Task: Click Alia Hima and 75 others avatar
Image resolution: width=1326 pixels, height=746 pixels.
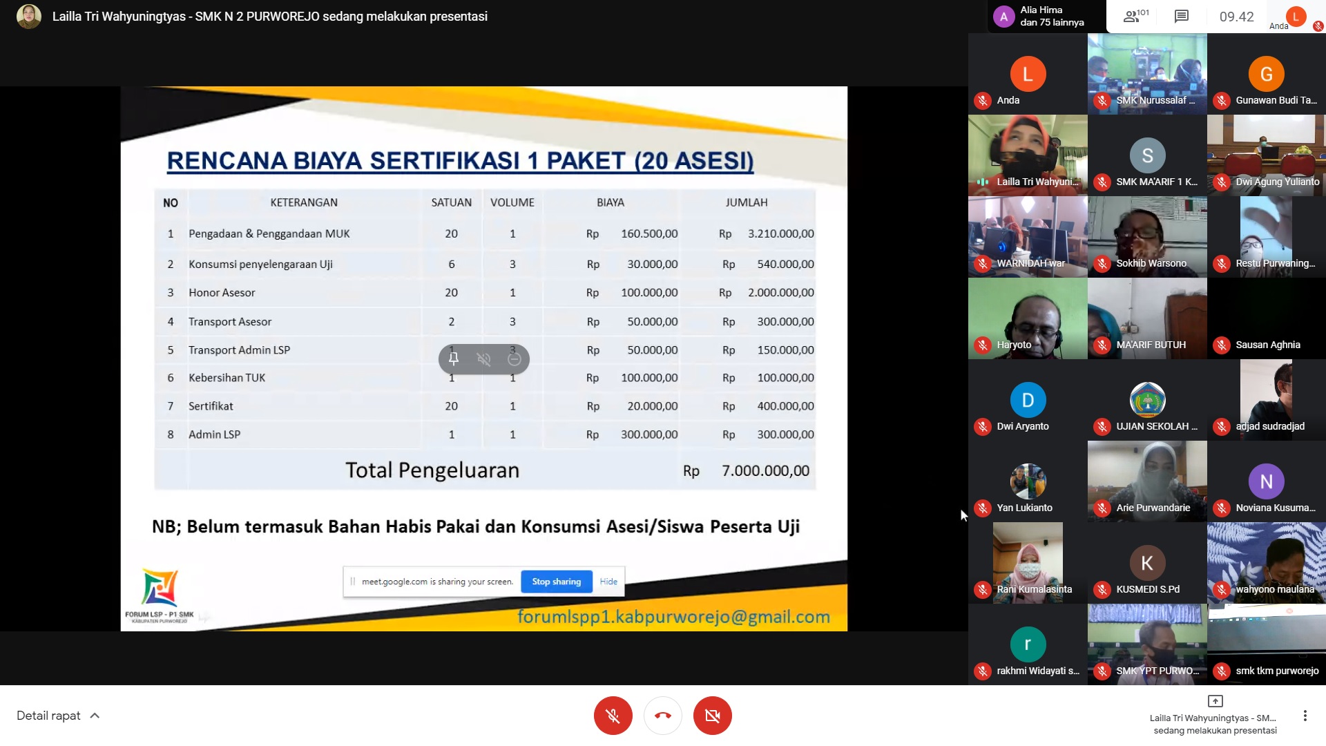Action: 1003,17
